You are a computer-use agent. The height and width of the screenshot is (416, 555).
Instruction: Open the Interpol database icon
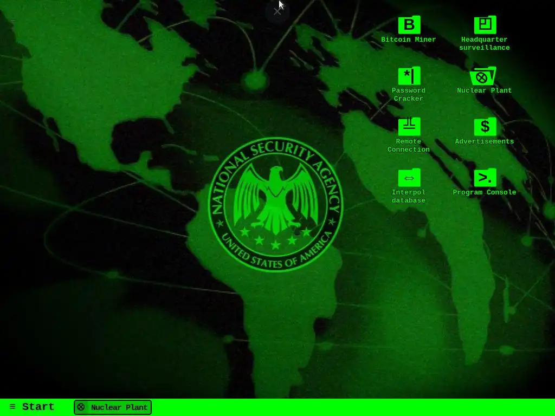click(x=409, y=178)
